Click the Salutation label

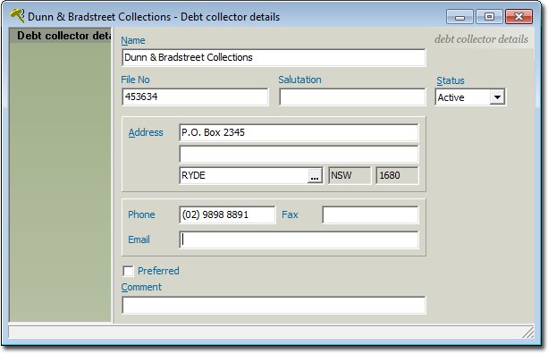pos(299,80)
